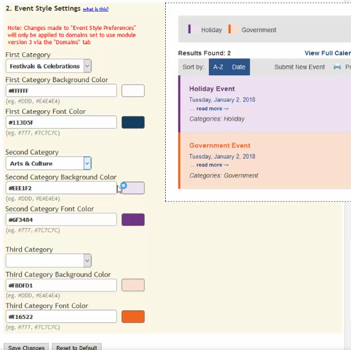Click read more under Holiday Event
Image resolution: width=351 pixels, height=350 pixels.
pyautogui.click(x=212, y=108)
